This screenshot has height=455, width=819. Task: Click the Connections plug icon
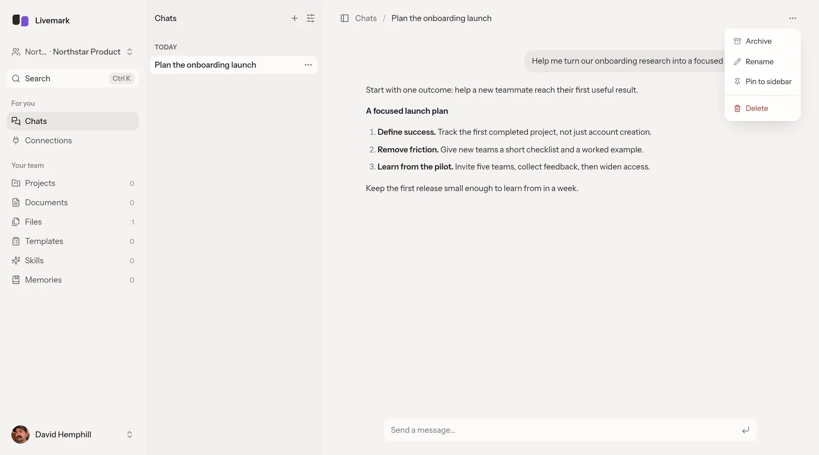16,140
